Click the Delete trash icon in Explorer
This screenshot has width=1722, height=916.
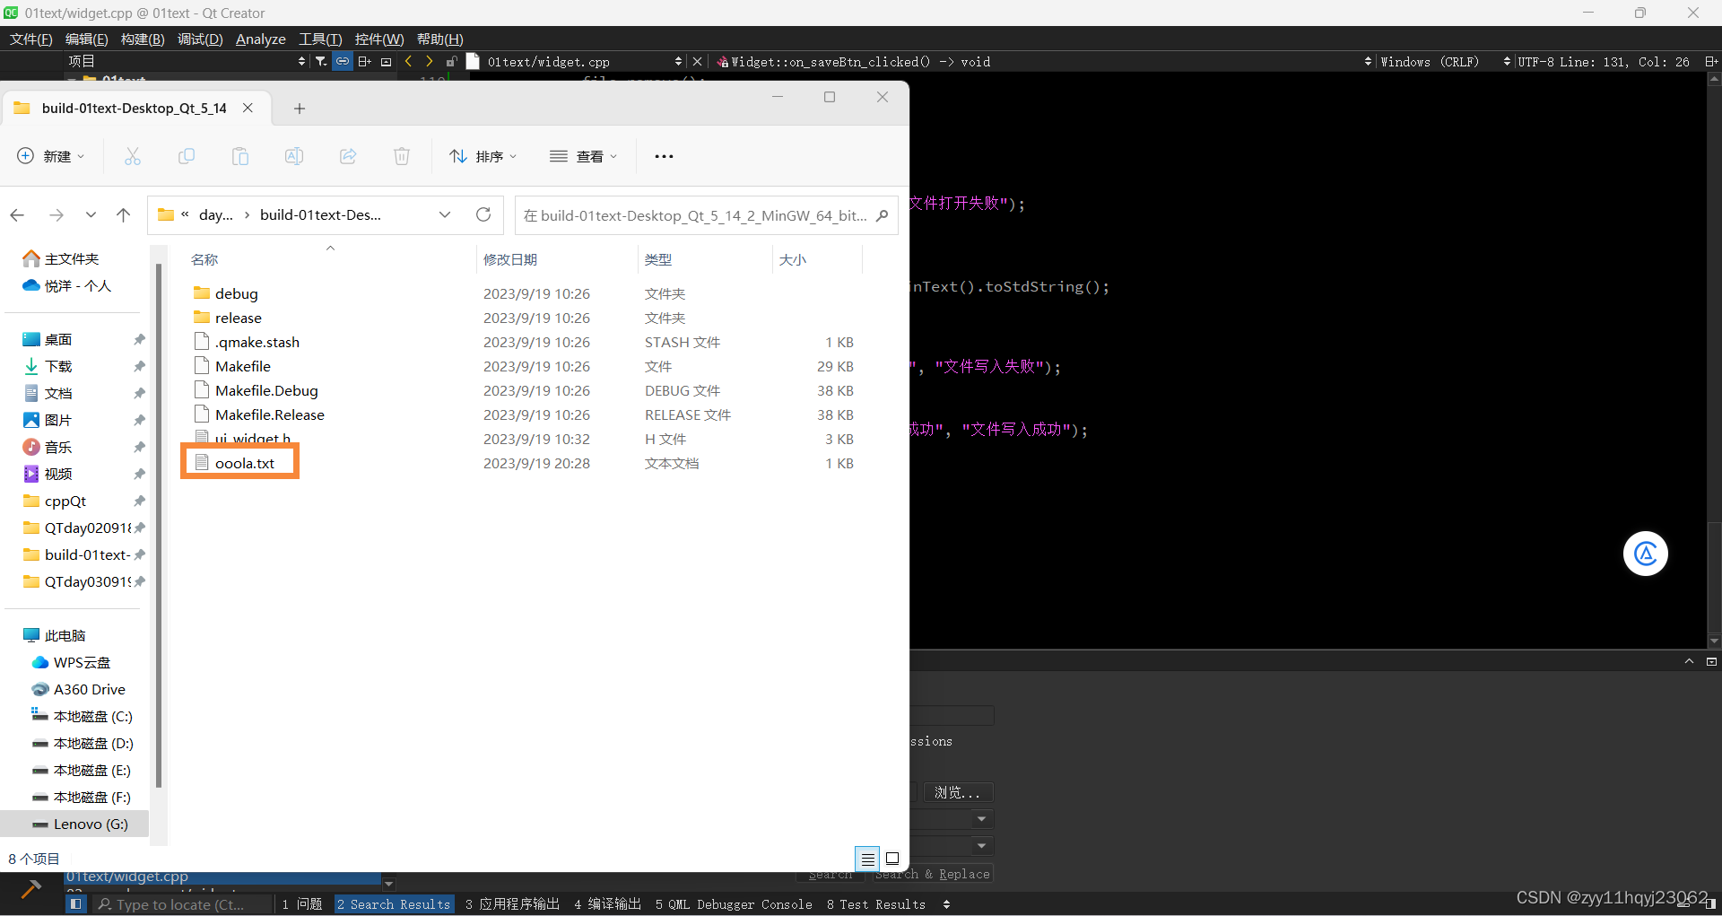pos(401,155)
